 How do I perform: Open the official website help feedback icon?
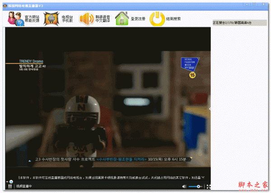[16, 19]
